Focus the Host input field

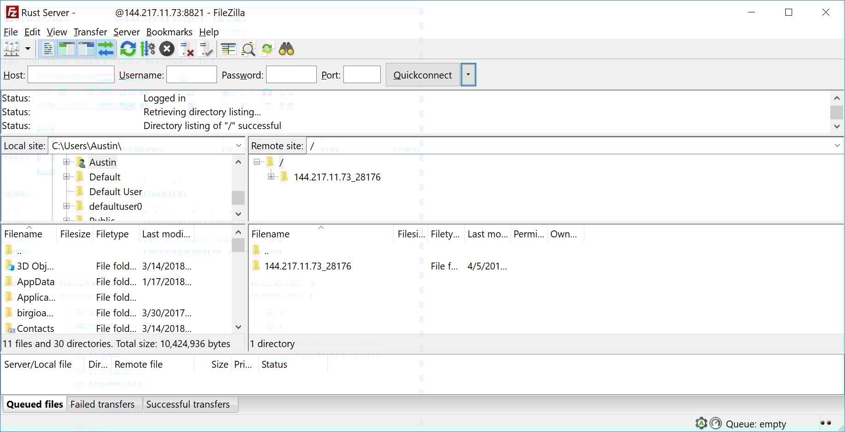71,75
